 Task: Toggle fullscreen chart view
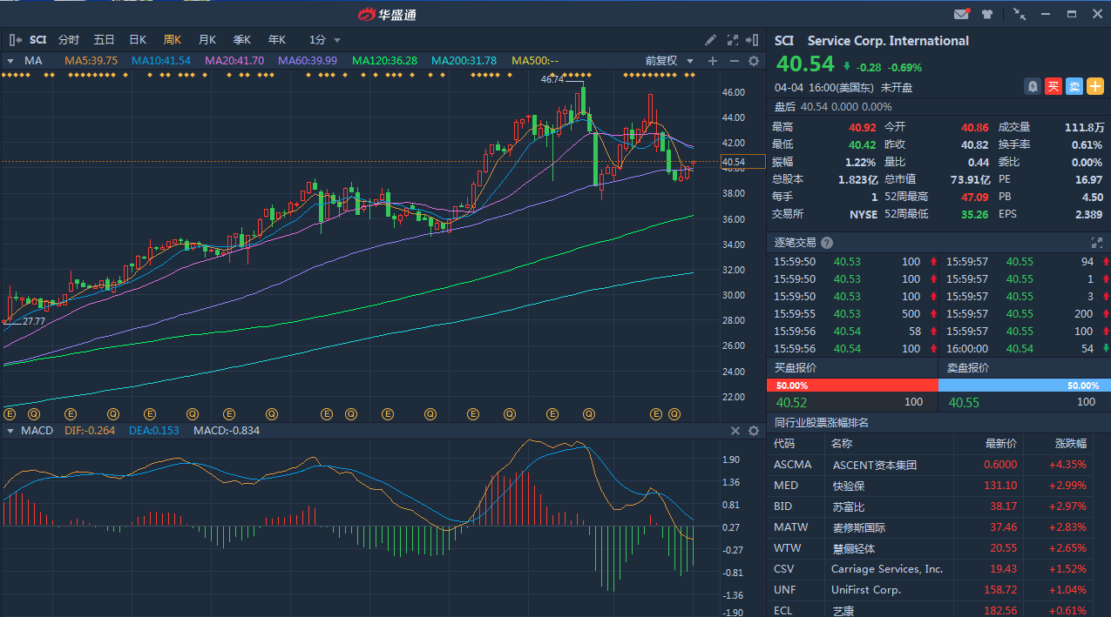pos(732,40)
